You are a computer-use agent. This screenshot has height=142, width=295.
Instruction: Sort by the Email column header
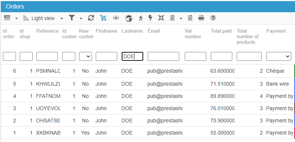[154, 31]
